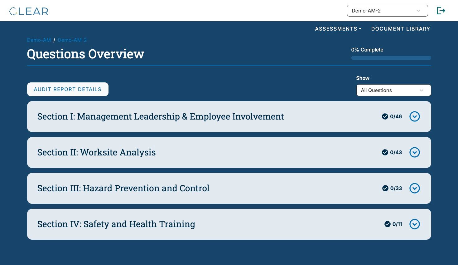Follow the Demo-AM-2 breadcrumb link

point(72,40)
